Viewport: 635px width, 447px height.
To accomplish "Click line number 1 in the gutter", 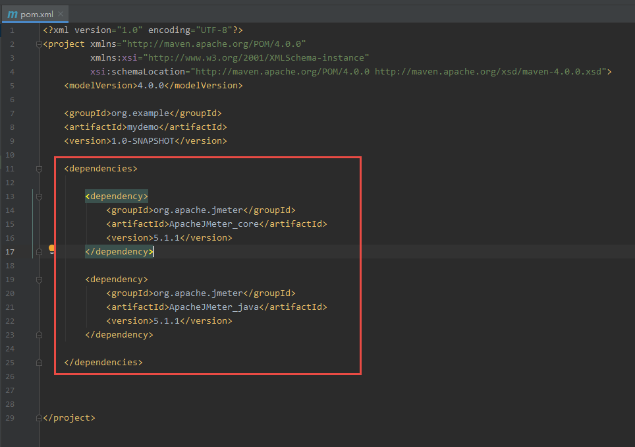I will coord(12,30).
